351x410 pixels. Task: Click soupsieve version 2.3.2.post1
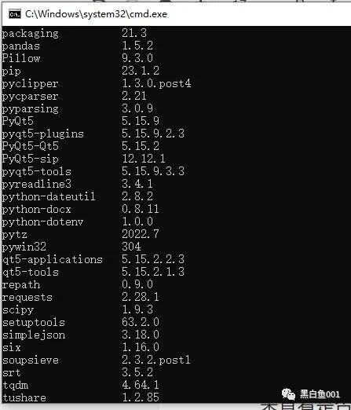pyautogui.click(x=156, y=360)
